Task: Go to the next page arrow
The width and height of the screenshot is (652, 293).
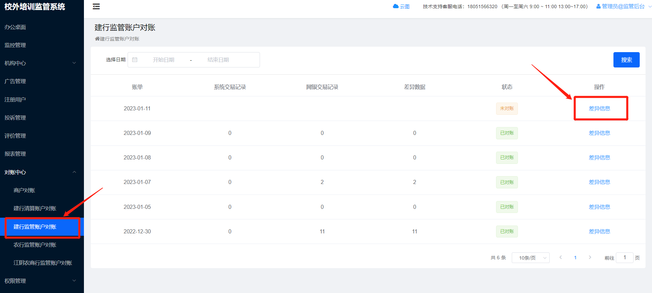Action: (x=590, y=258)
